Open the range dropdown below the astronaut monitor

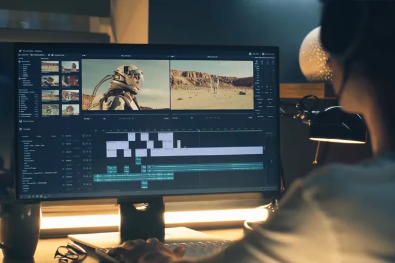[x=88, y=119]
